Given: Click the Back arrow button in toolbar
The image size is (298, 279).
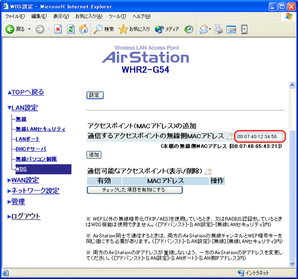Looking at the screenshot, I should tap(10, 29).
